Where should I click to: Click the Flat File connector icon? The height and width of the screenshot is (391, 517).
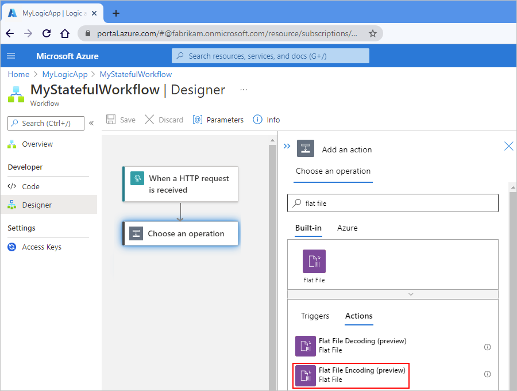pyautogui.click(x=314, y=262)
